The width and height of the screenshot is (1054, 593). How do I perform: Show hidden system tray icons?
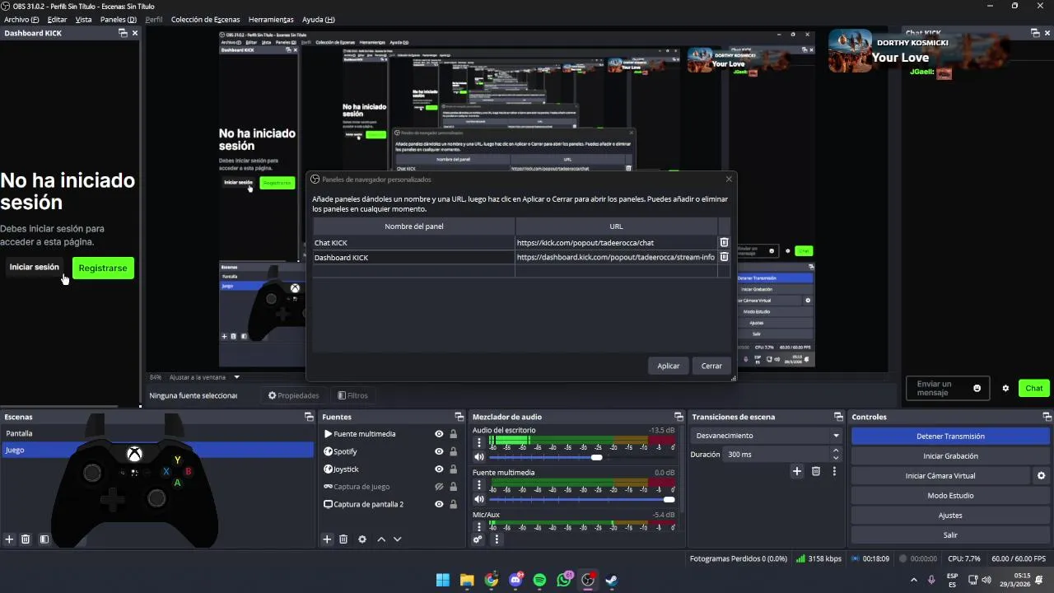(914, 580)
